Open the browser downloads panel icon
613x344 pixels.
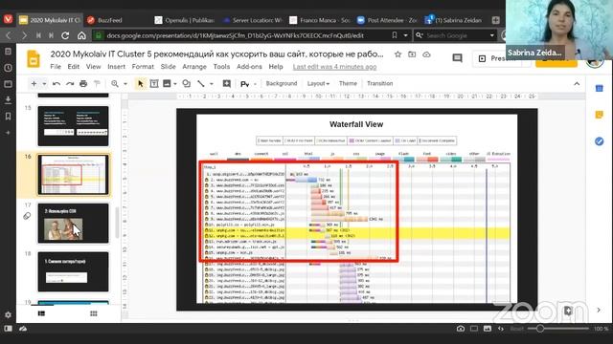[x=8, y=99]
